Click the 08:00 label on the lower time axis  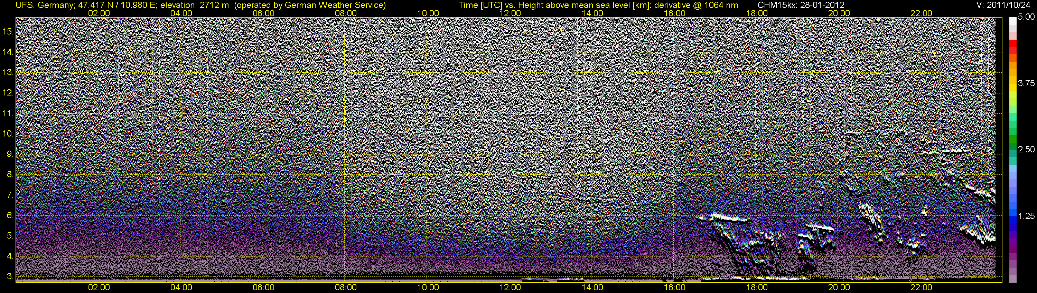tap(346, 287)
